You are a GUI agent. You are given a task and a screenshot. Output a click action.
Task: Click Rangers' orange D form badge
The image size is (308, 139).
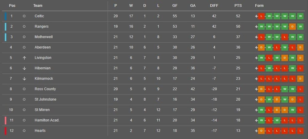point(292,26)
